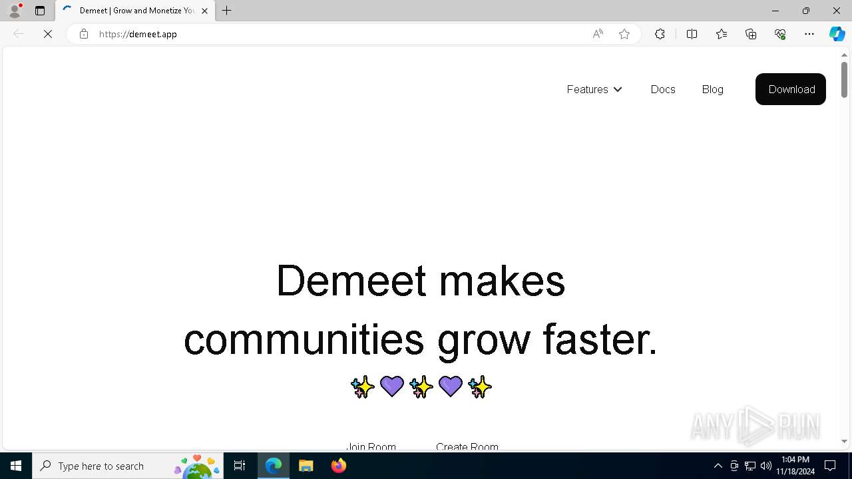Open the taskbar clock and date
The width and height of the screenshot is (852, 479).
click(795, 466)
